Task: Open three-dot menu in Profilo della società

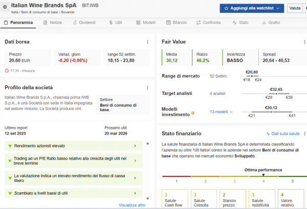Action: click(x=147, y=88)
